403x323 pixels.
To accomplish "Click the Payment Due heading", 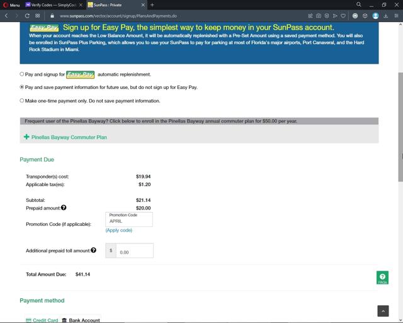I will coord(37,160).
